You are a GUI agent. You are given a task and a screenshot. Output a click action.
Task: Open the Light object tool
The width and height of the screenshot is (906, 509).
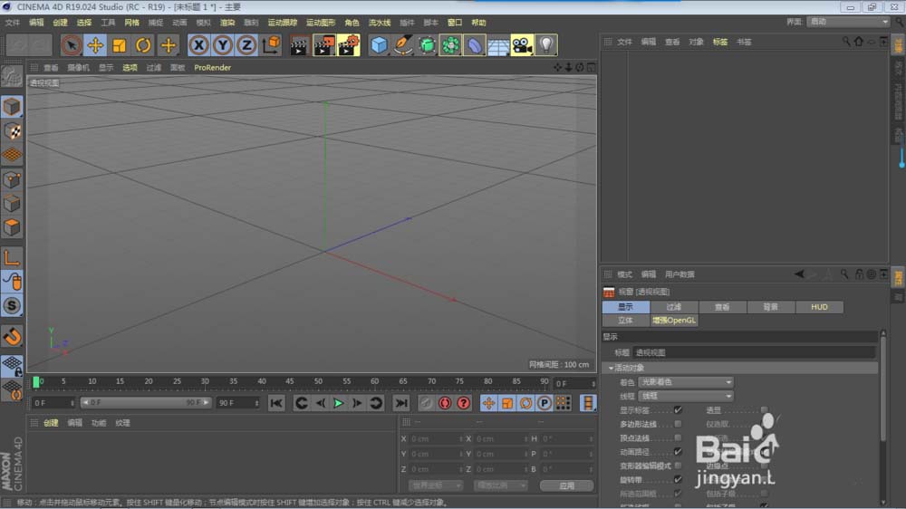546,45
